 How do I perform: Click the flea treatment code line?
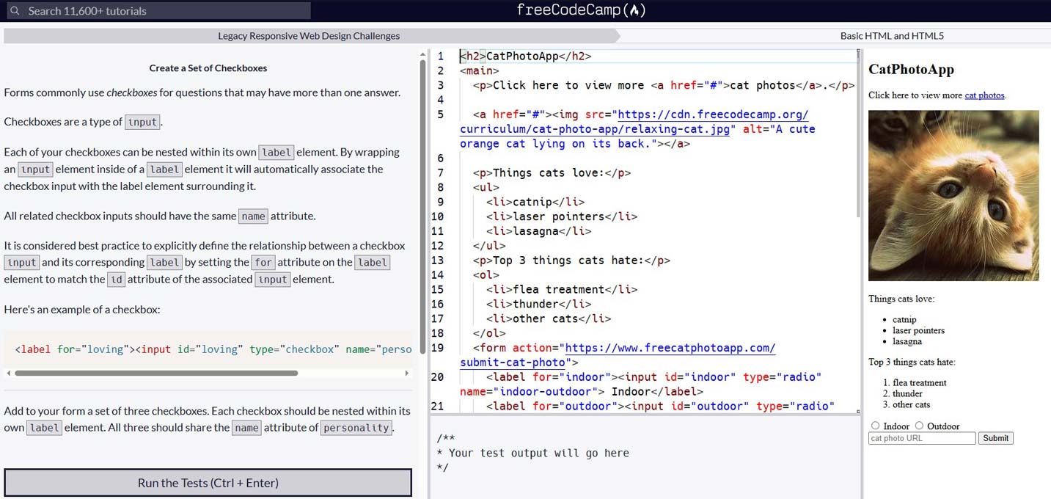click(x=561, y=290)
